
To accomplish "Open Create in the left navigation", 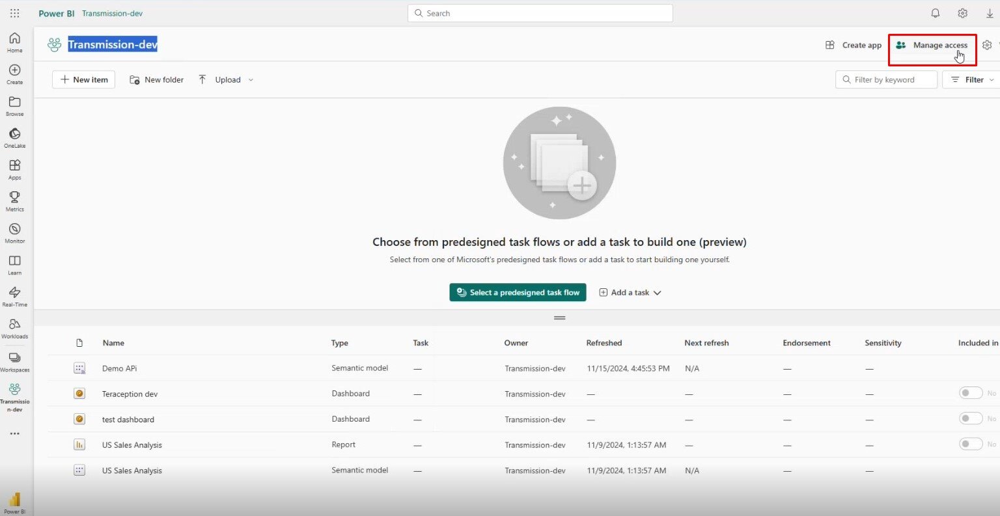I will 14,74.
